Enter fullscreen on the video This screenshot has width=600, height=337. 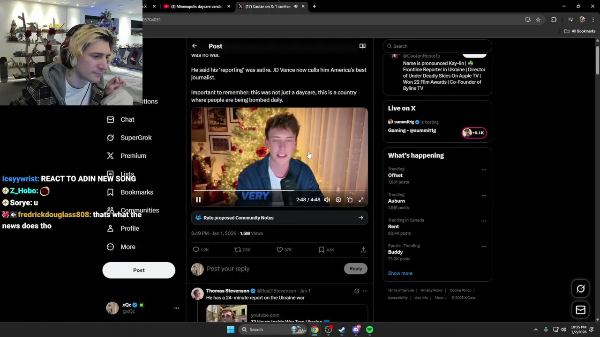[x=361, y=200]
